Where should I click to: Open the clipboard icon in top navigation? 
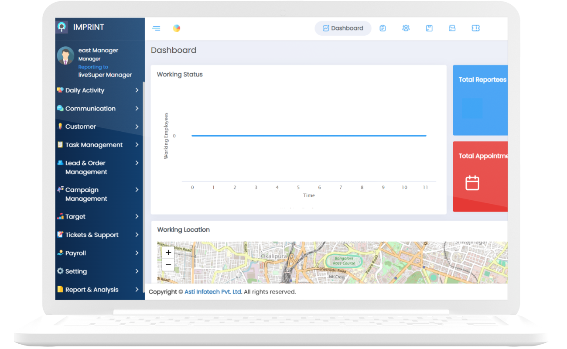coord(383,28)
